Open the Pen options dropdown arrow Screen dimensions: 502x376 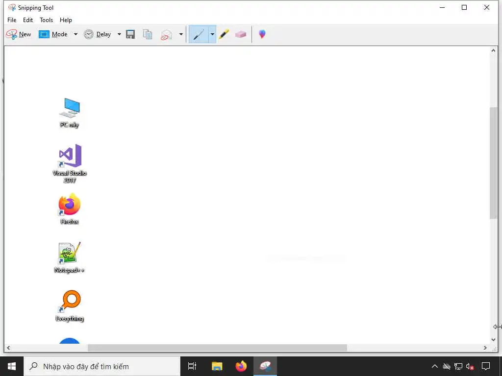tap(212, 34)
